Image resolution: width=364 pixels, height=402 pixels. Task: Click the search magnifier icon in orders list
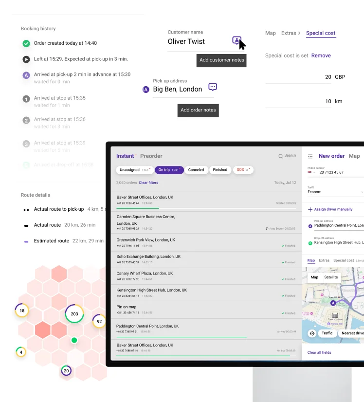pyautogui.click(x=281, y=156)
